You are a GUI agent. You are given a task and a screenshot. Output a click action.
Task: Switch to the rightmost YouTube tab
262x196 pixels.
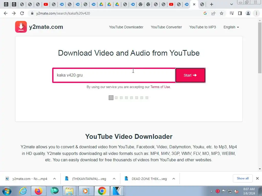point(171,4)
